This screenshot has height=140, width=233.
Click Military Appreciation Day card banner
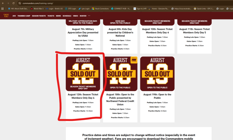pos(83,22)
